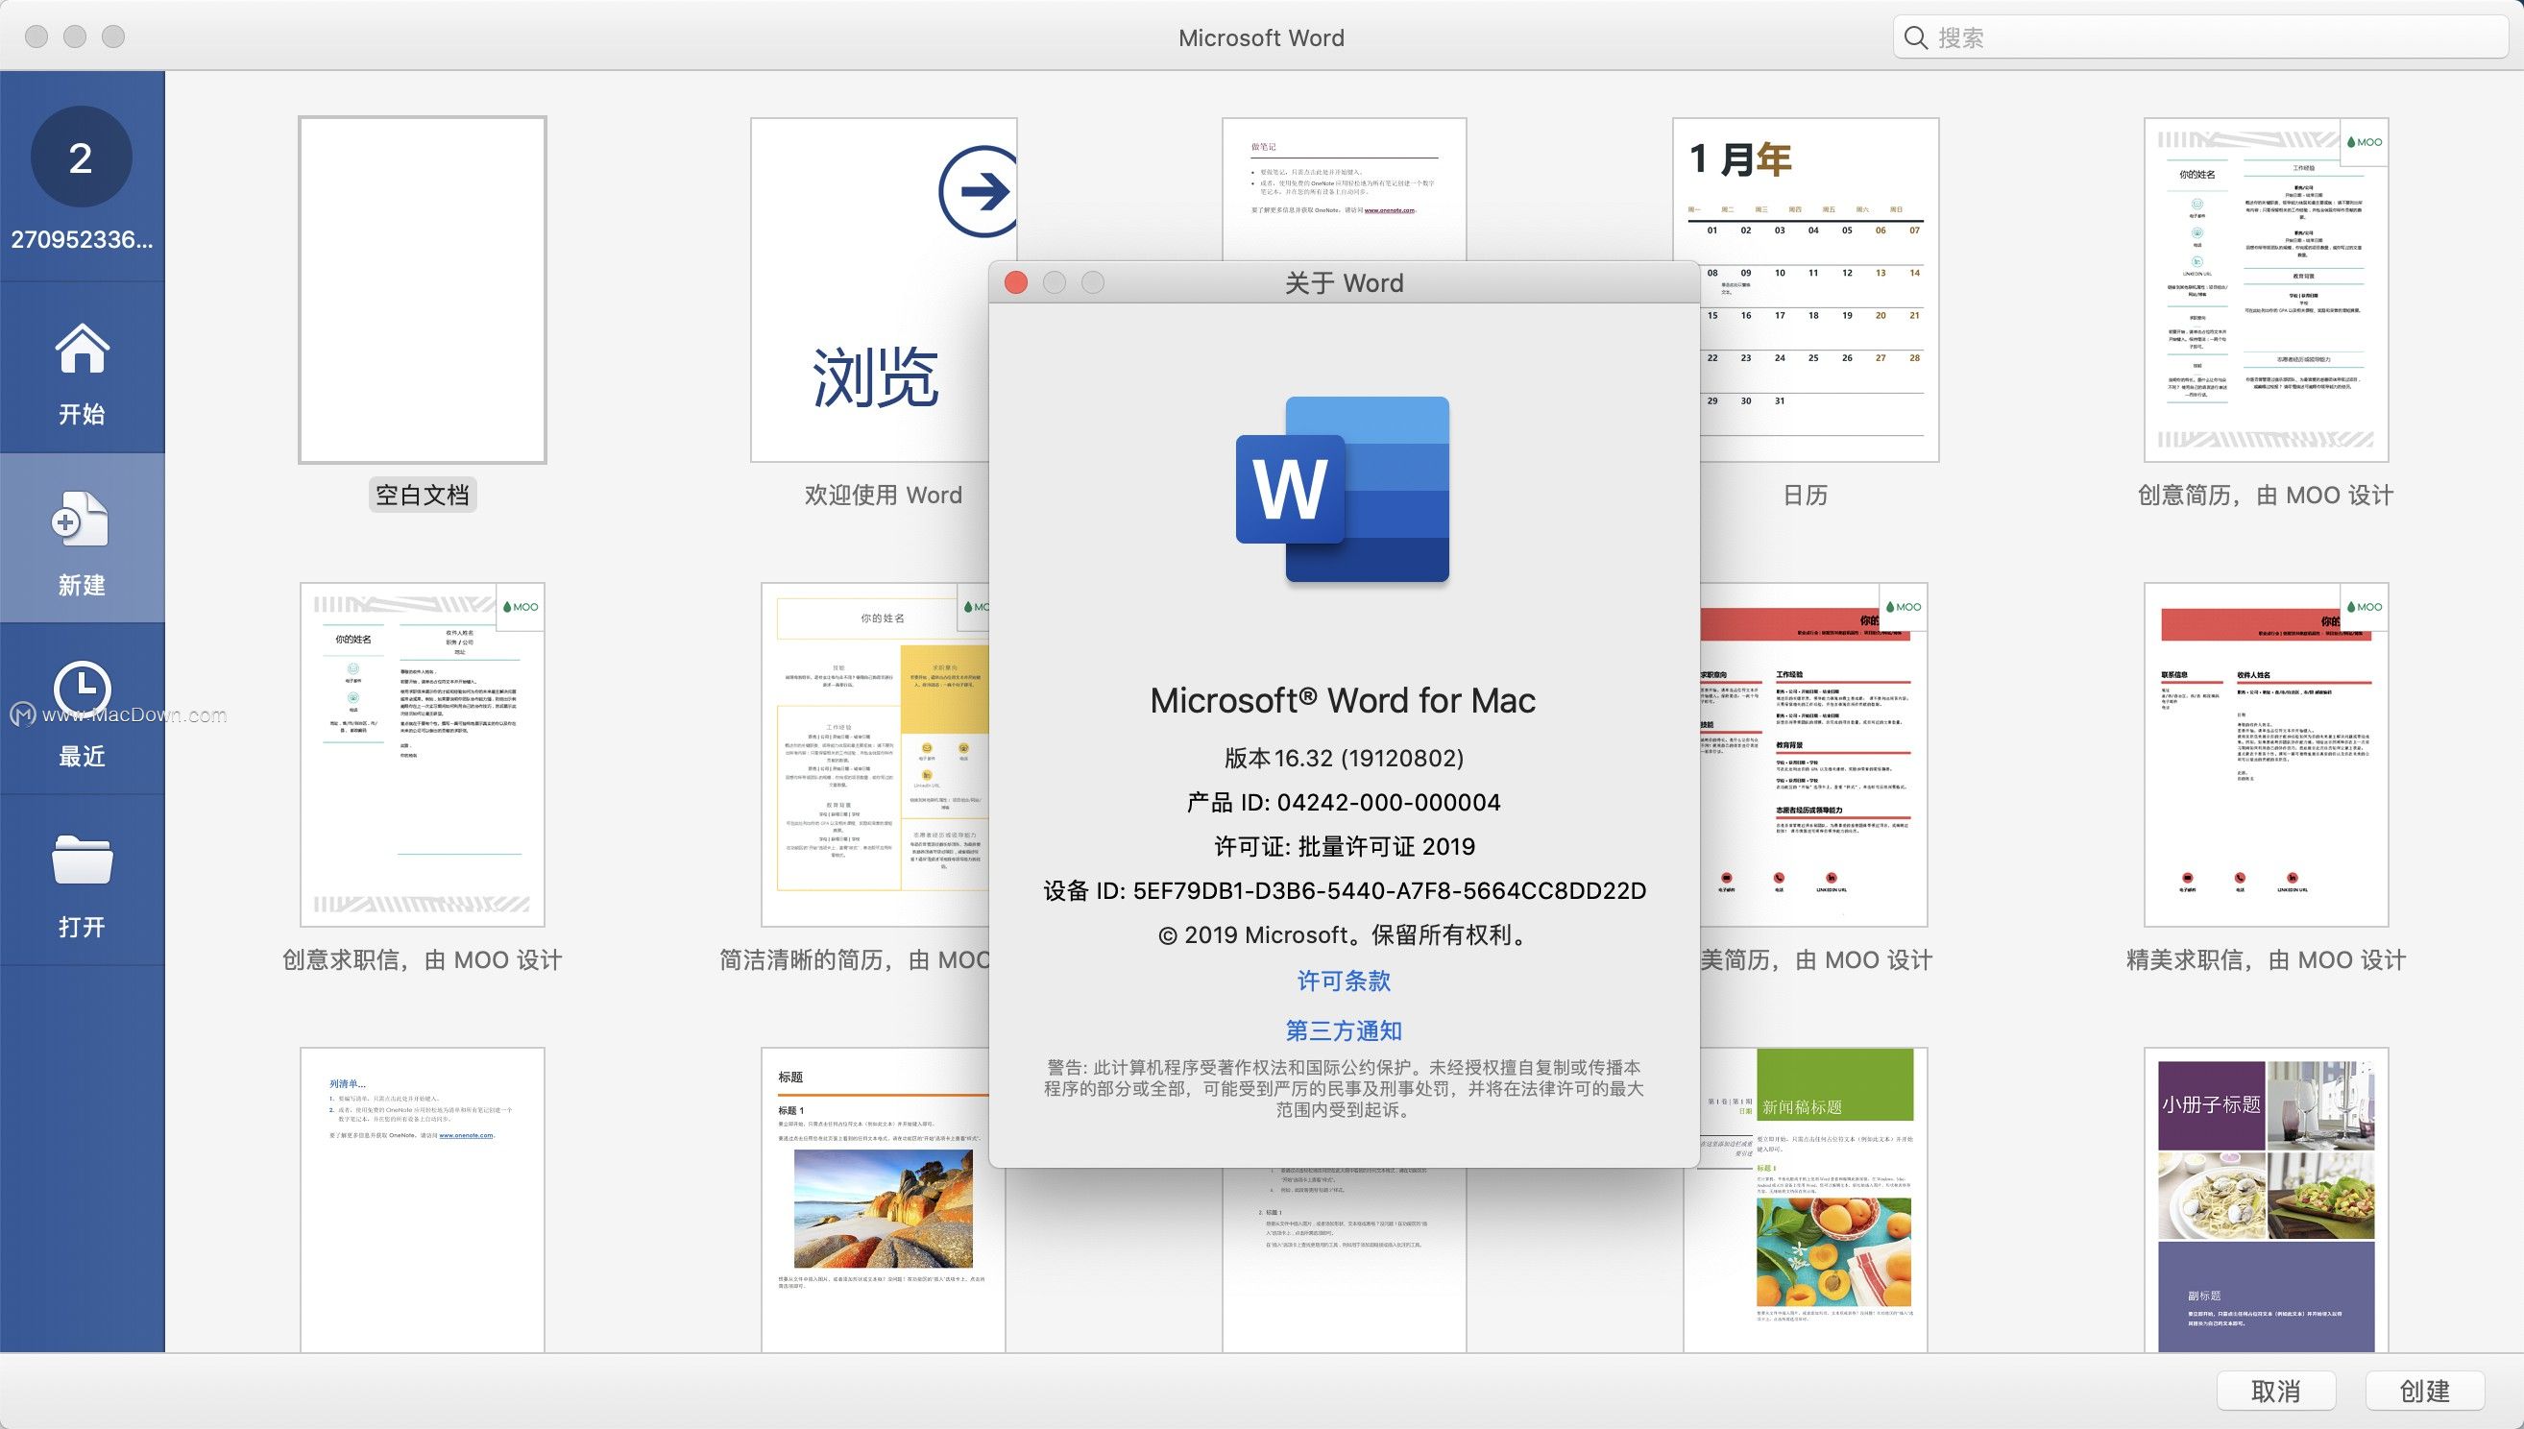Image resolution: width=2524 pixels, height=1429 pixels.
Task: Pick the 小册子标题 brochure template
Action: [x=2266, y=1199]
